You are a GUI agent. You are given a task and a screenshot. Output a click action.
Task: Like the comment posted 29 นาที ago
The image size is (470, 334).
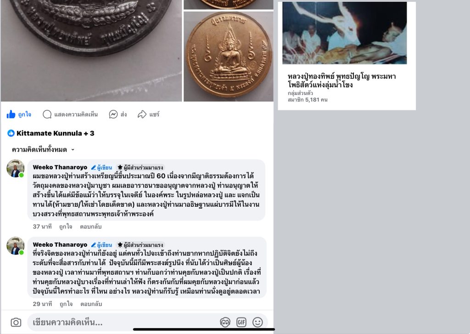click(x=66, y=304)
